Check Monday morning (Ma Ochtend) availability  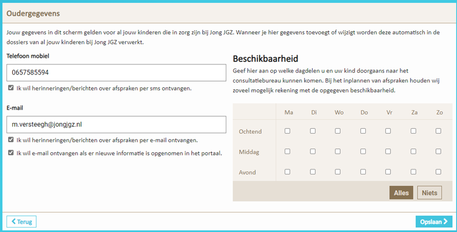pyautogui.click(x=288, y=131)
